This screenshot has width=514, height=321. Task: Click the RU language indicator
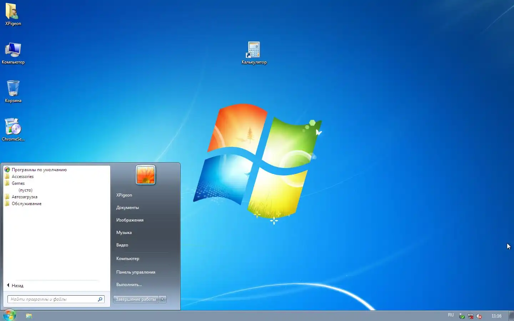click(x=451, y=315)
